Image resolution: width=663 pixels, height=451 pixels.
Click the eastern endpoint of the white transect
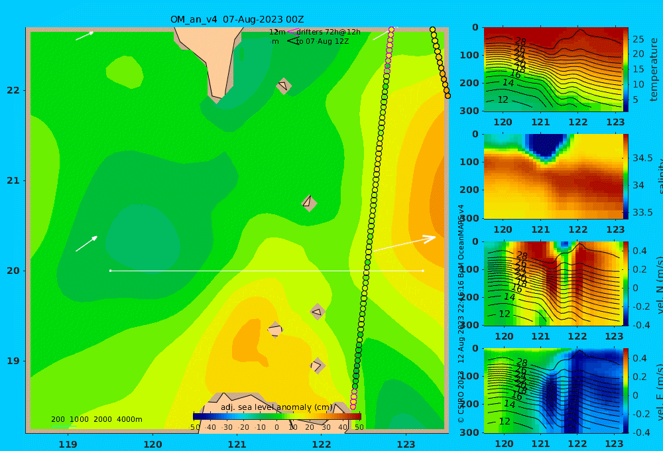[x=423, y=271]
